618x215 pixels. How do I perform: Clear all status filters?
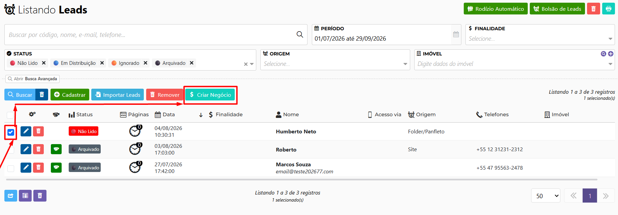(246, 64)
